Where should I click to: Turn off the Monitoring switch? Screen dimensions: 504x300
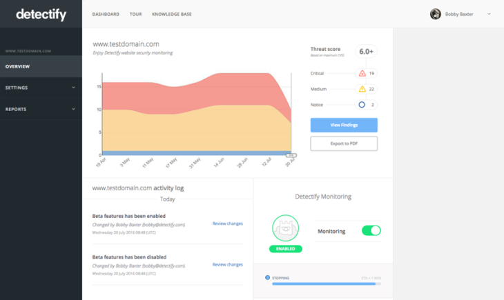tap(371, 230)
